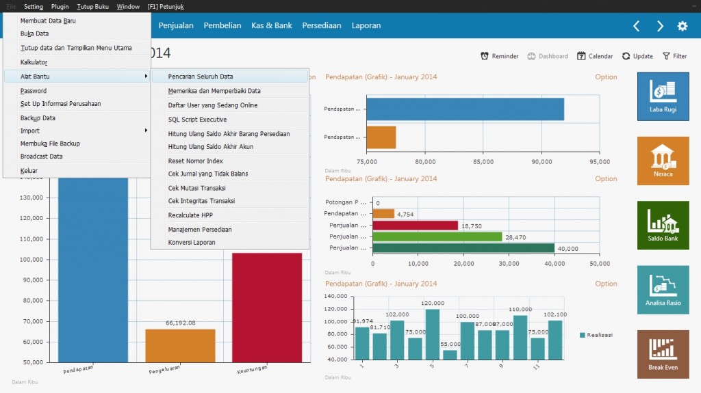701x393 pixels.
Task: Open the Laba Rugi report tile
Action: point(663,96)
